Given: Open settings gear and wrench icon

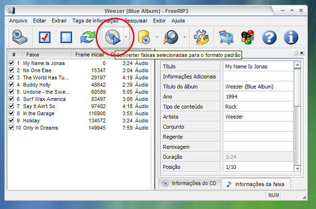Looking at the screenshot, I should pos(201,37).
